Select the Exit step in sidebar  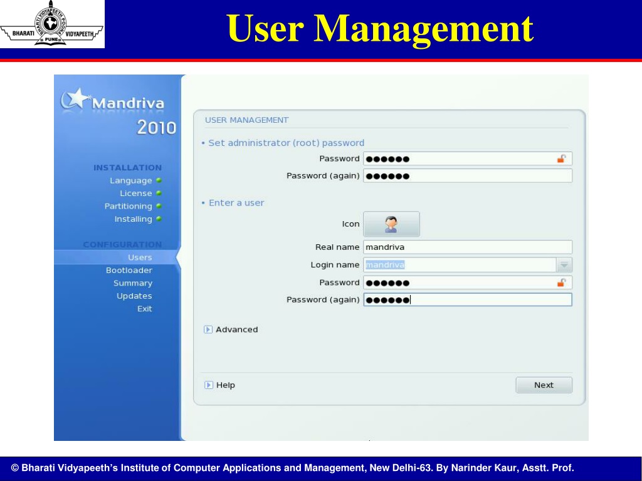(145, 309)
